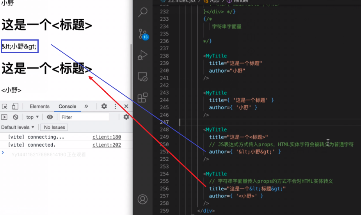Click the No Issues button
The height and width of the screenshot is (215, 361).
(55, 127)
